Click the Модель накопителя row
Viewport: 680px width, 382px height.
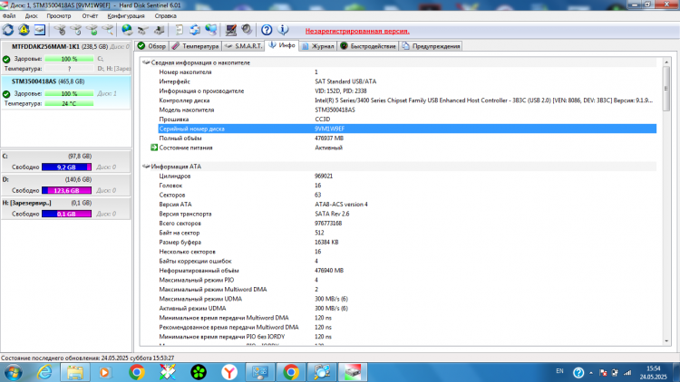407,110
